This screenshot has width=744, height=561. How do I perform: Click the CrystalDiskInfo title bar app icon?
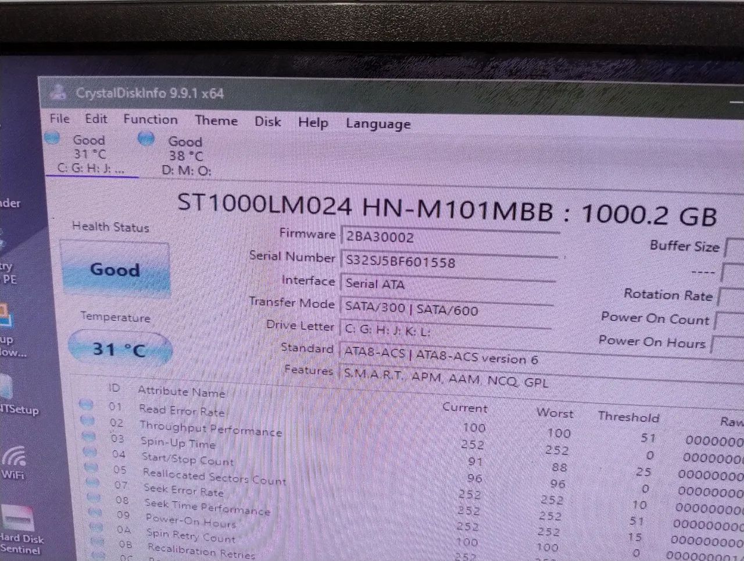pyautogui.click(x=58, y=91)
